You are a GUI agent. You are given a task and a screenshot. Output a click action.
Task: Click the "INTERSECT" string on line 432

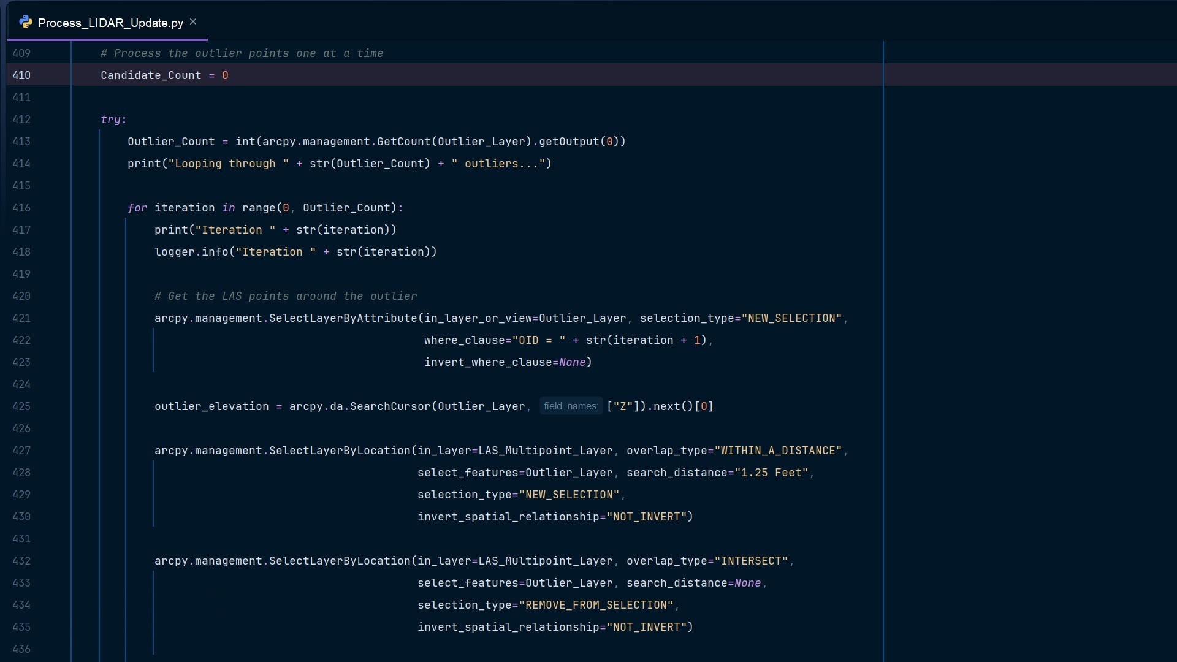(751, 561)
